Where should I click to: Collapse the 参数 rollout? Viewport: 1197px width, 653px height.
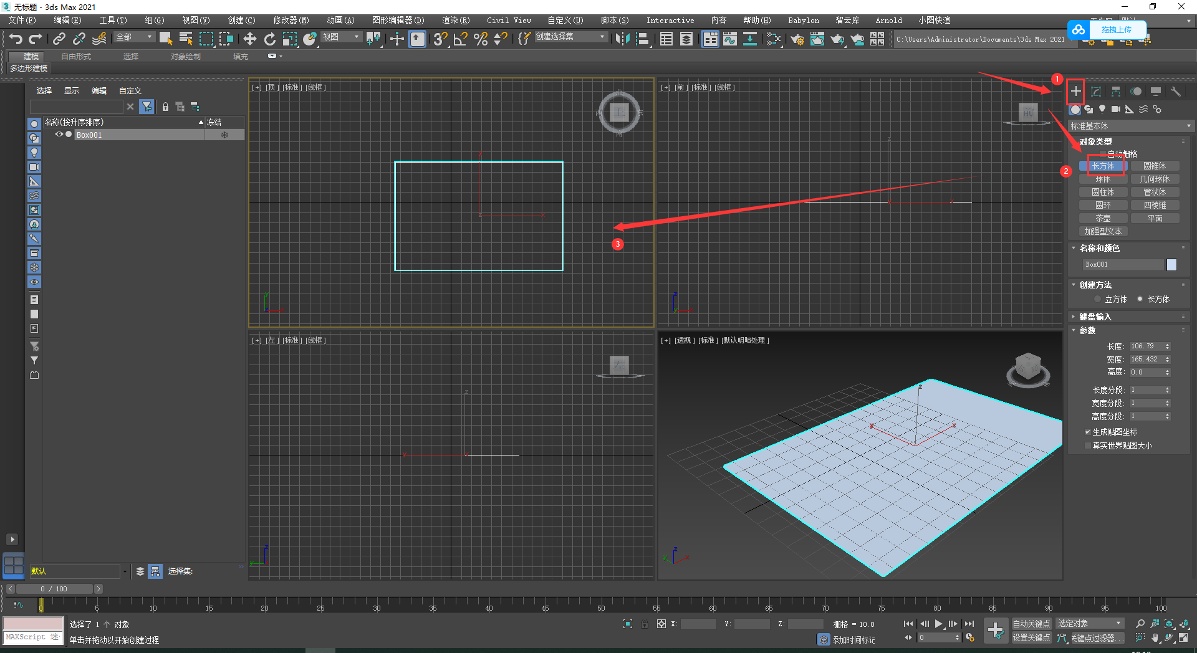tap(1087, 330)
